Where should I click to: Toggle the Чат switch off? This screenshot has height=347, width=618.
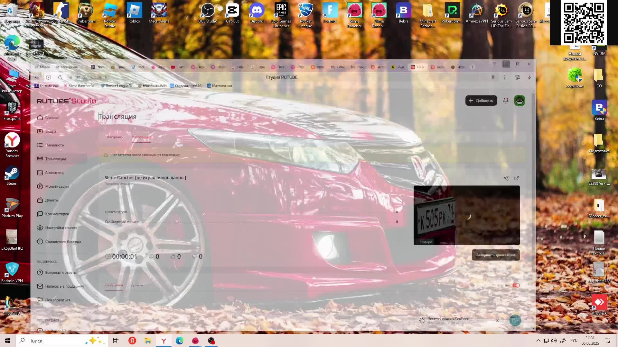pos(516,285)
